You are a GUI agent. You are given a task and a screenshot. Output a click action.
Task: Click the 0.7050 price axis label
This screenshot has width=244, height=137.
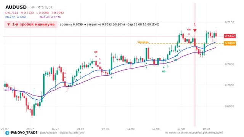click(x=230, y=64)
